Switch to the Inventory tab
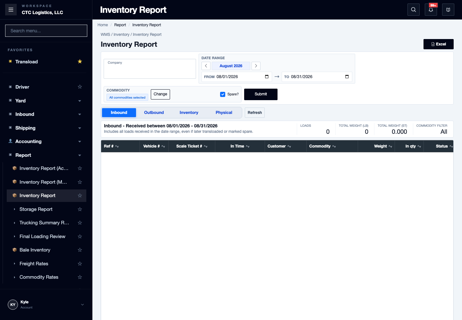This screenshot has height=320, width=462. [189, 113]
